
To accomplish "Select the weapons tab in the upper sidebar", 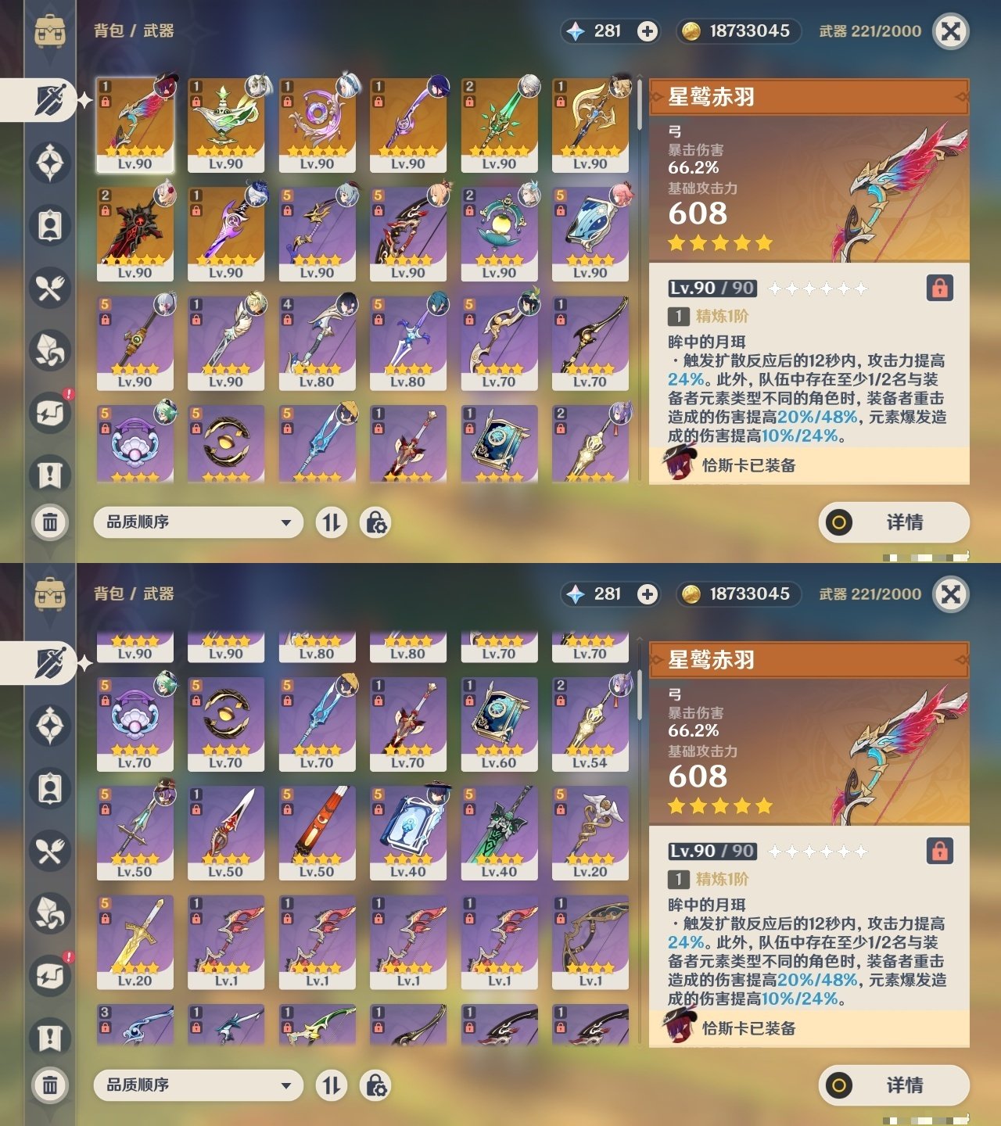I will tap(49, 100).
